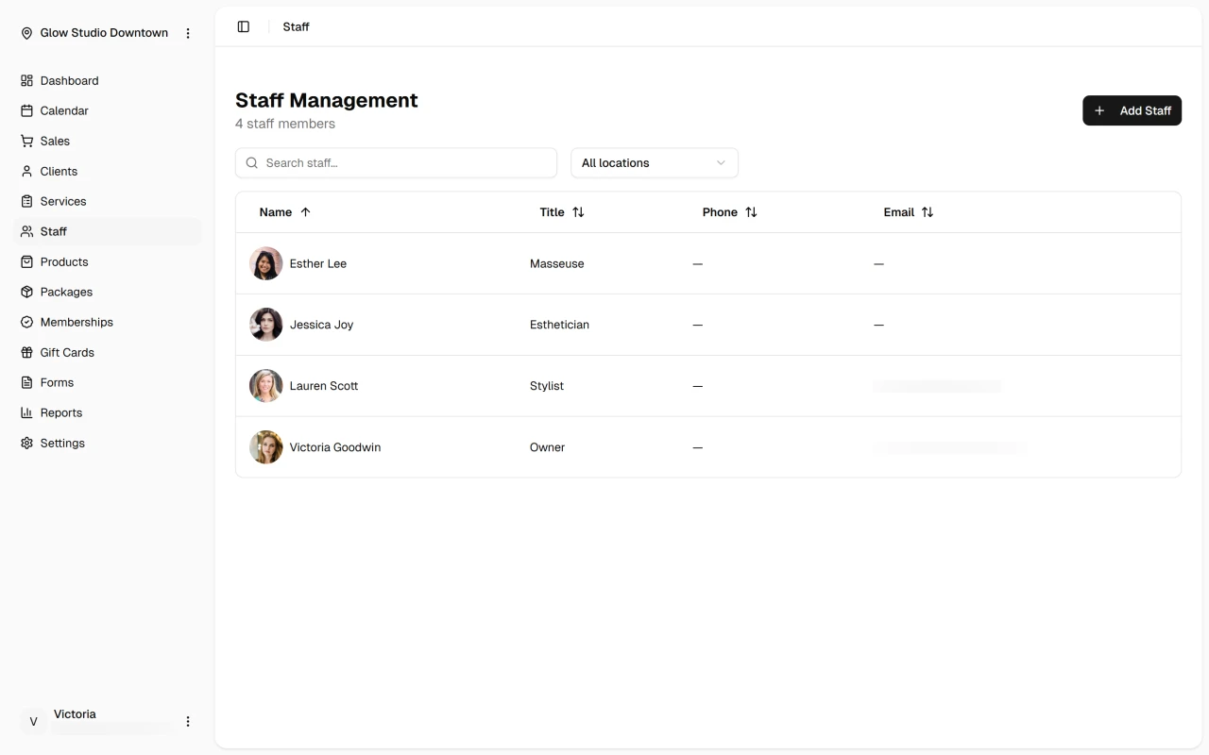
Task: Navigate to Forms page
Action: coord(108,382)
